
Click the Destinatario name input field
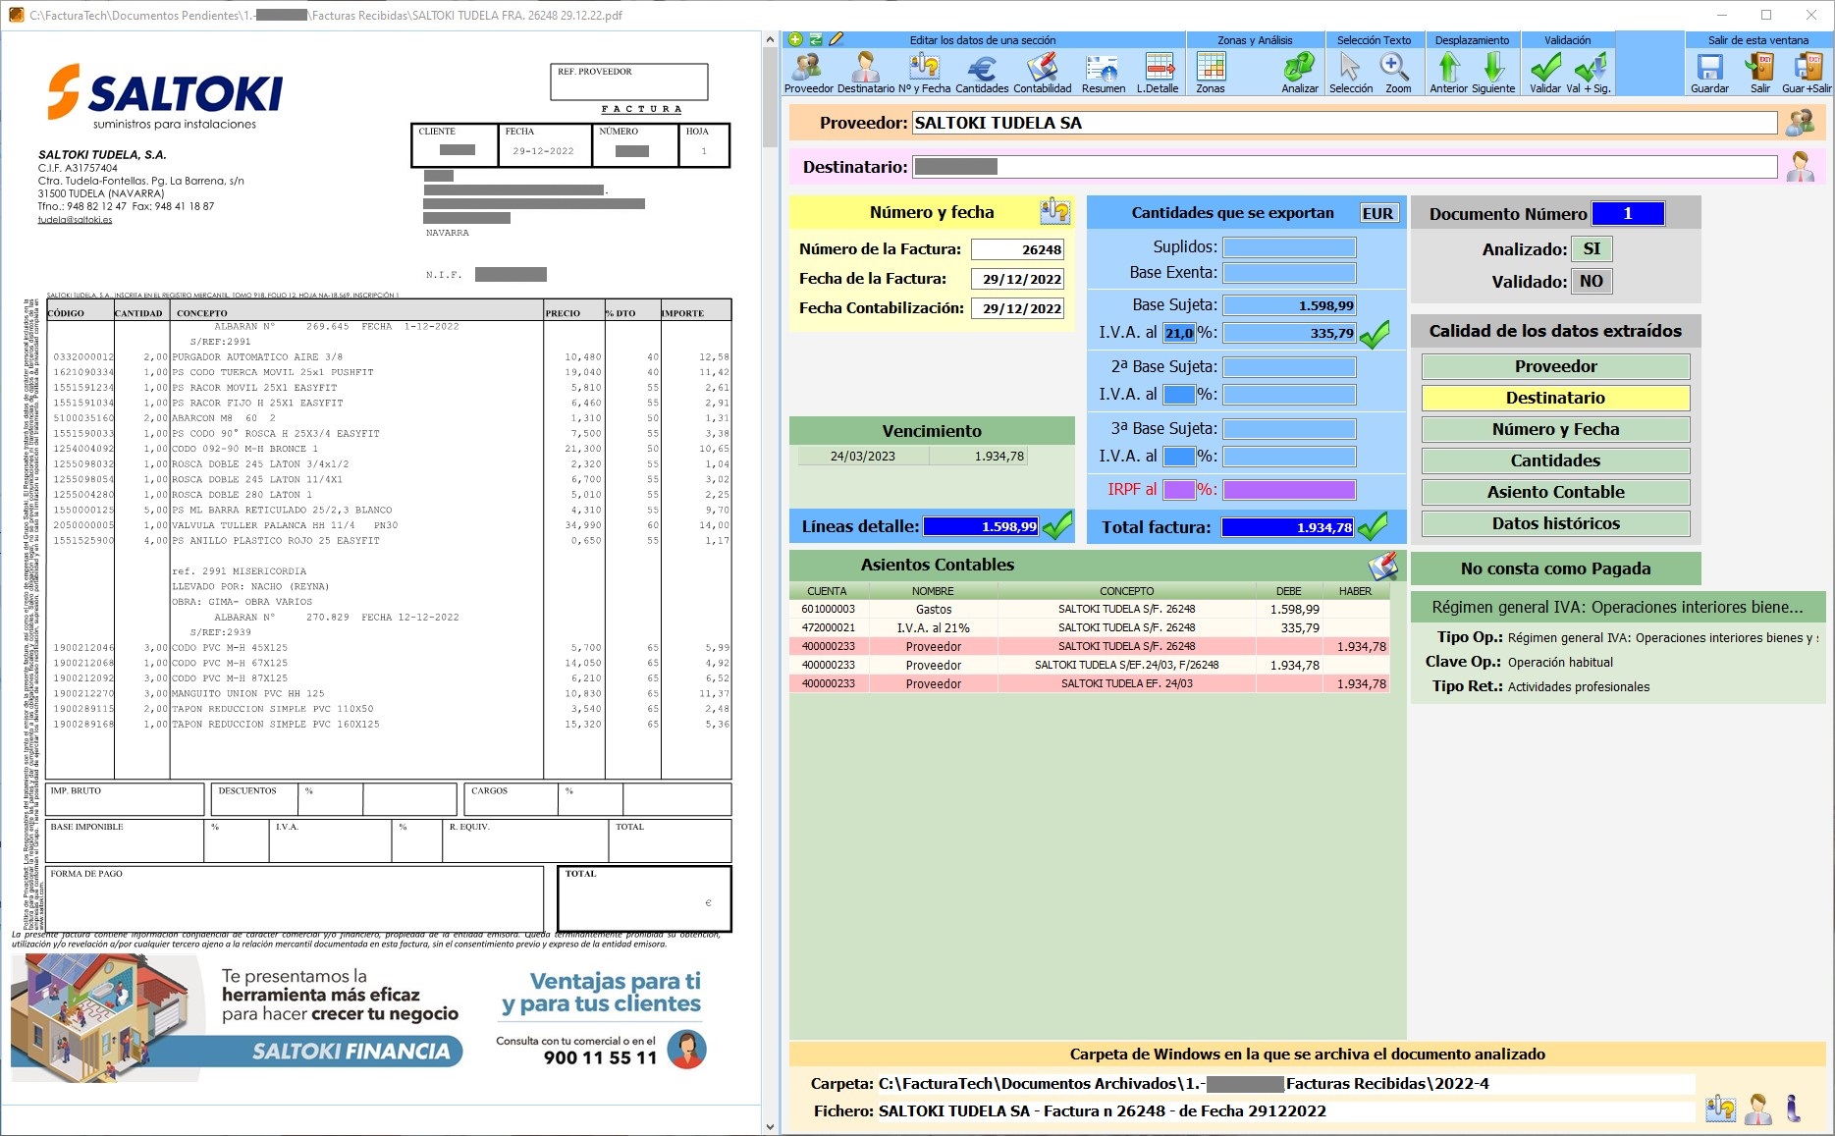[x=1344, y=167]
